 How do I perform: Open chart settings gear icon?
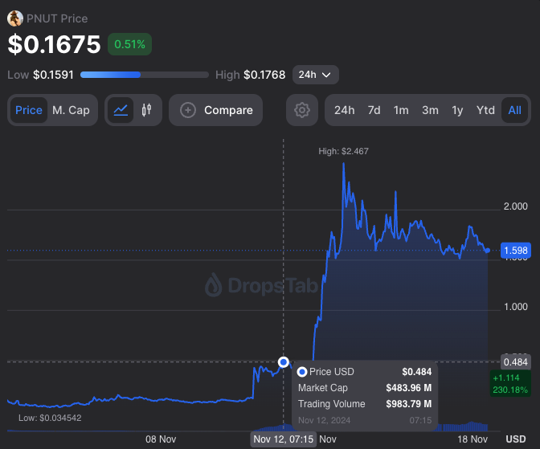[302, 110]
